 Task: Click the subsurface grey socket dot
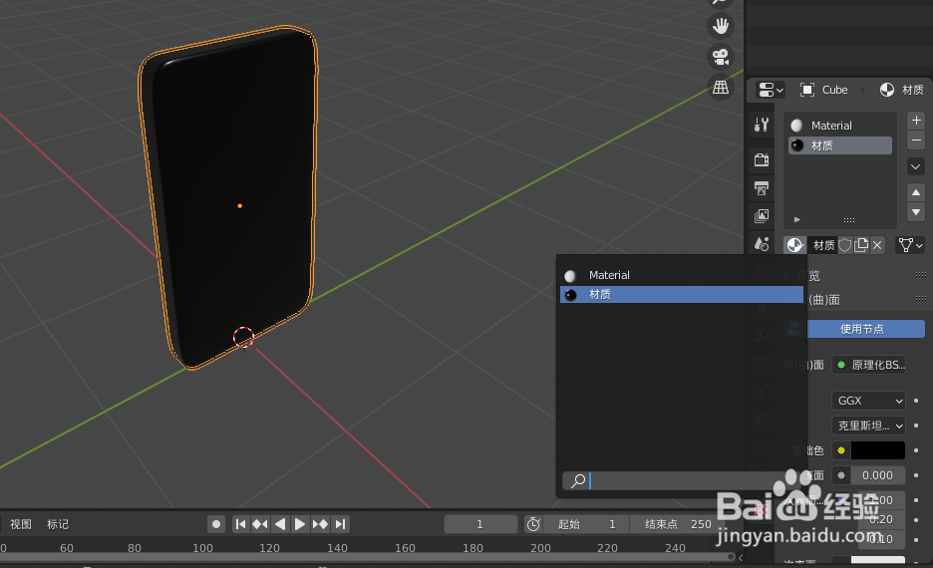pos(841,475)
